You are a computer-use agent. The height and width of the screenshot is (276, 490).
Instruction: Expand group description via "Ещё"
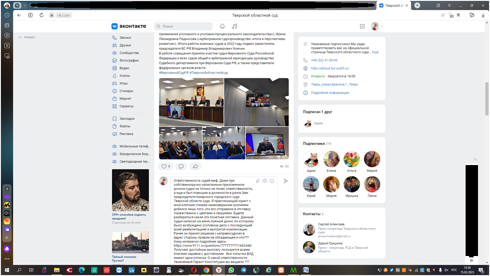click(x=375, y=52)
